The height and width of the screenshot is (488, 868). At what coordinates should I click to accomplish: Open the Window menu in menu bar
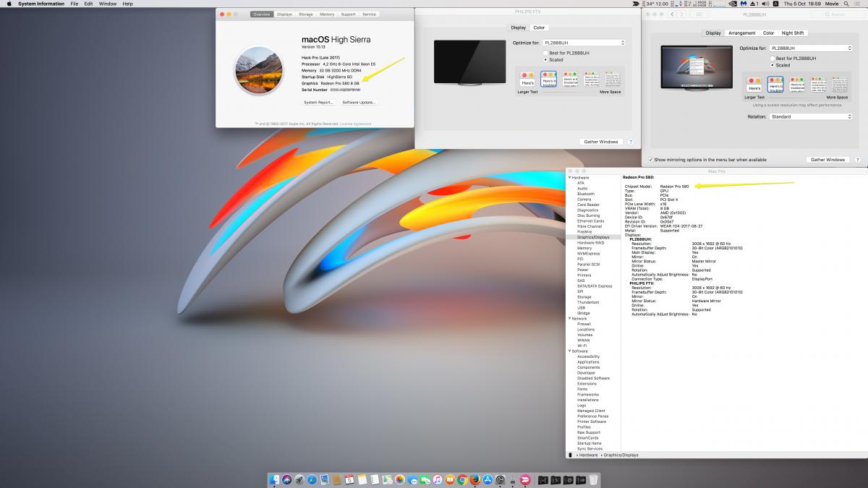pyautogui.click(x=108, y=4)
